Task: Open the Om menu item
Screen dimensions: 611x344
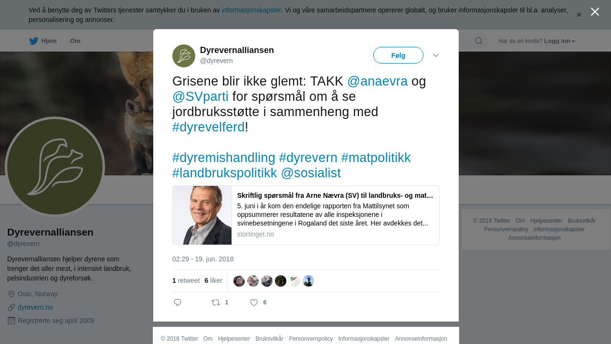Action: click(75, 41)
